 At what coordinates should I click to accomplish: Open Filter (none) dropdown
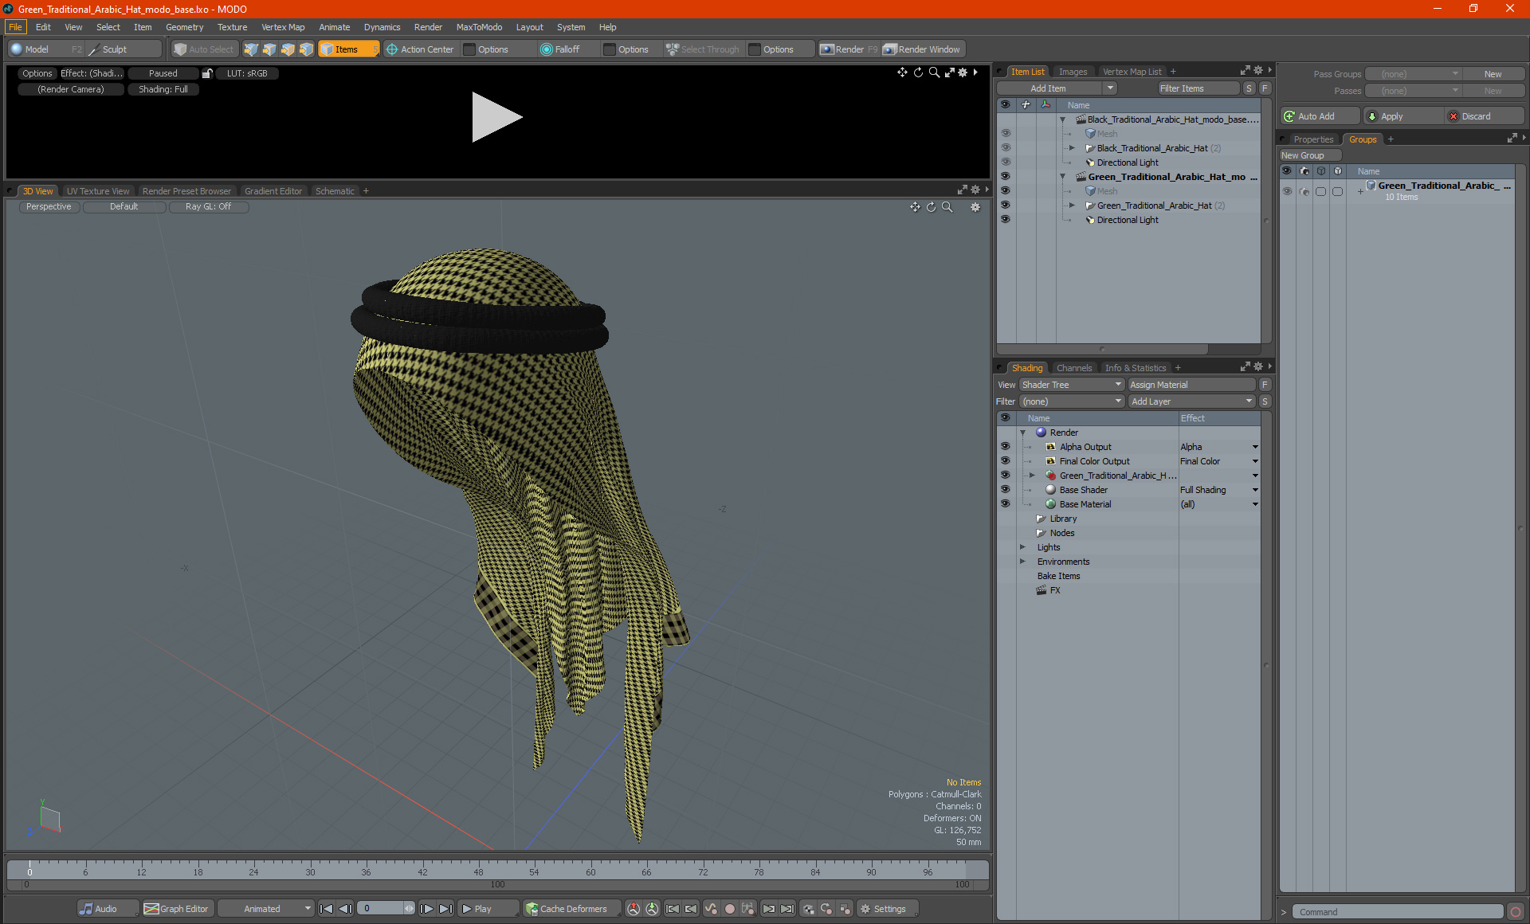coord(1072,401)
